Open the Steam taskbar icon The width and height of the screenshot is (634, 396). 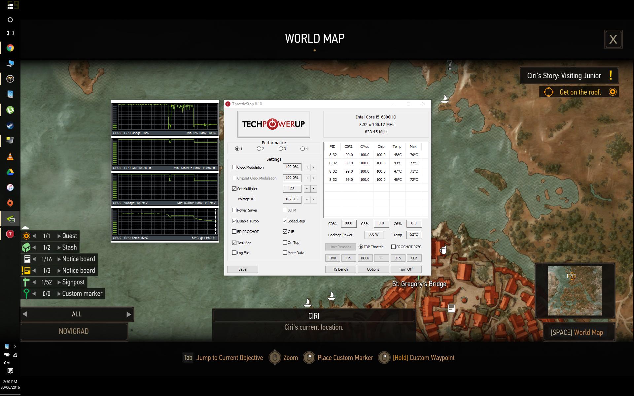10,125
